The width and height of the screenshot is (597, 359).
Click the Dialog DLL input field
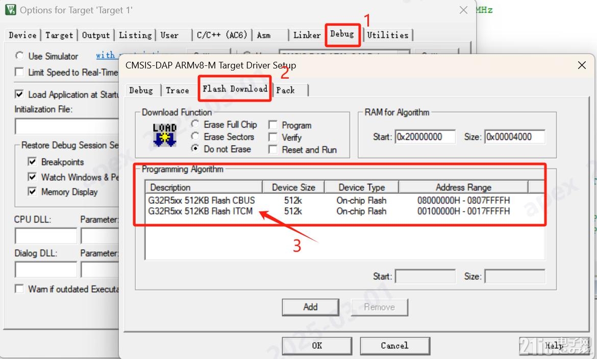click(x=46, y=270)
